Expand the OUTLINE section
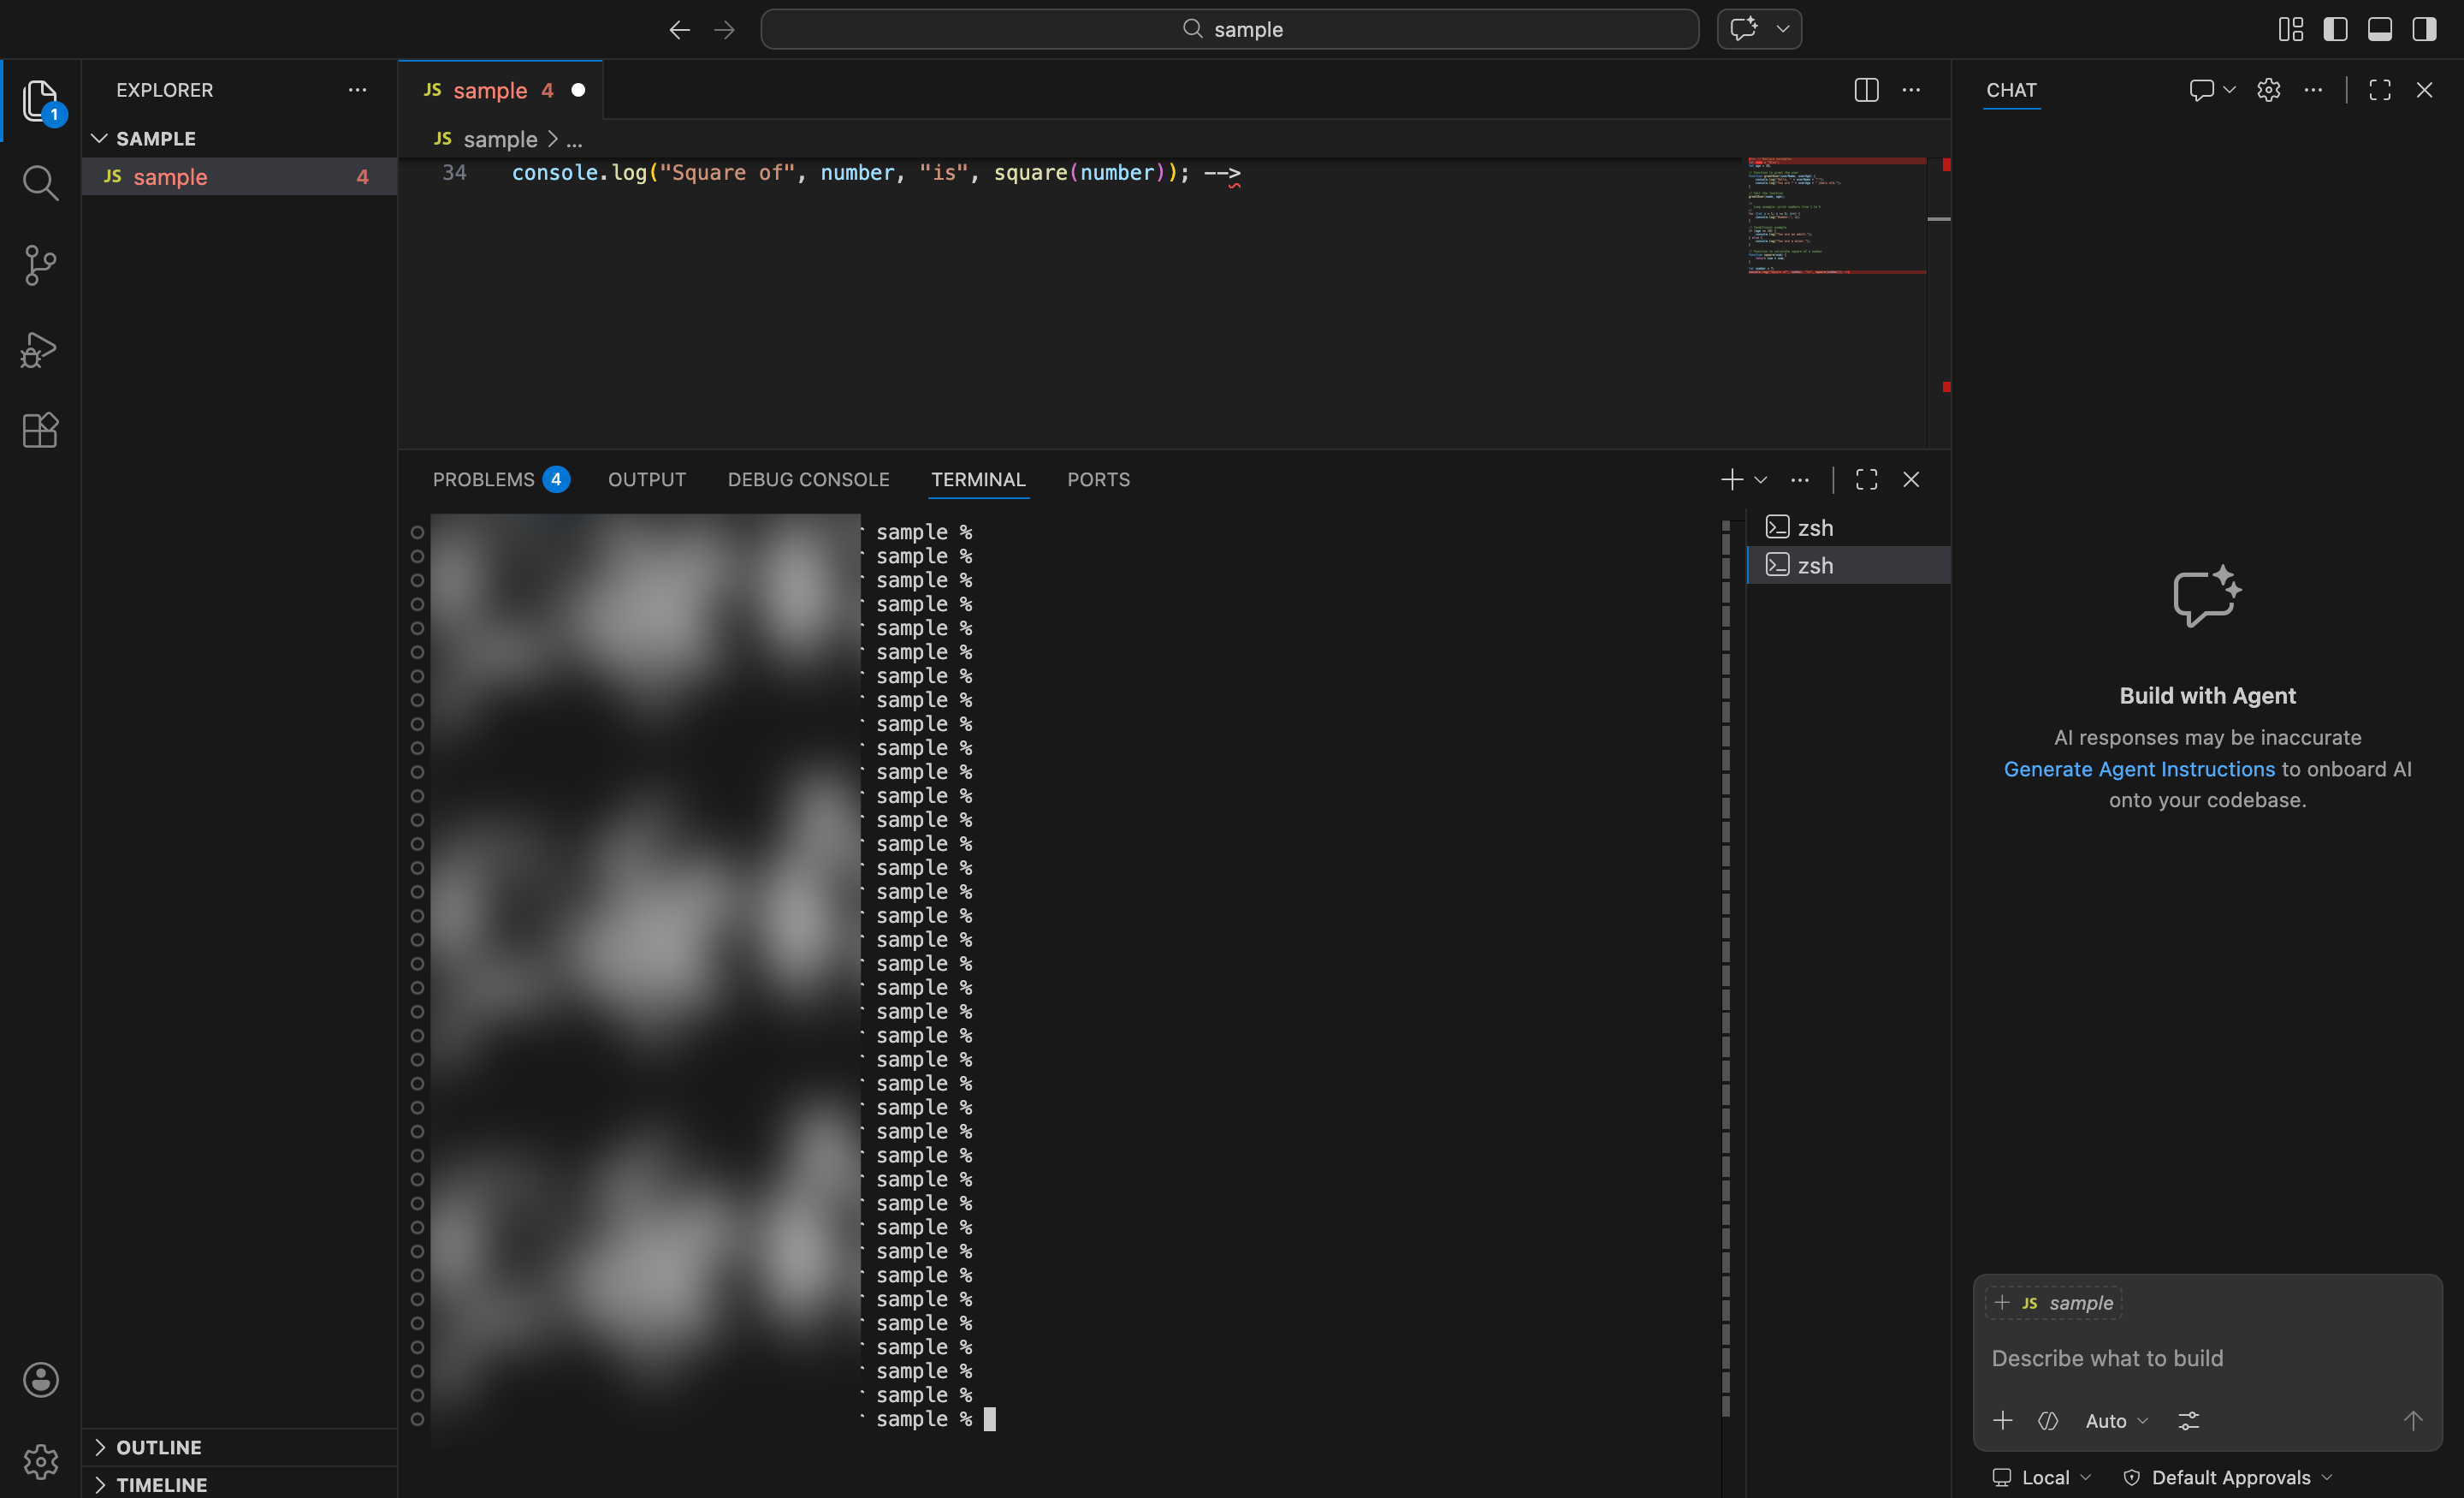Image resolution: width=2464 pixels, height=1498 pixels. 158,1447
